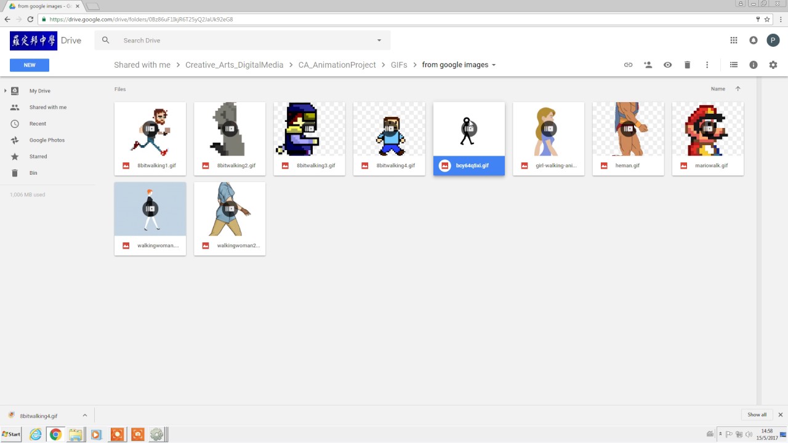This screenshot has height=443, width=788.
Task: Click the Remove (trash) icon in toolbar
Action: (687, 65)
